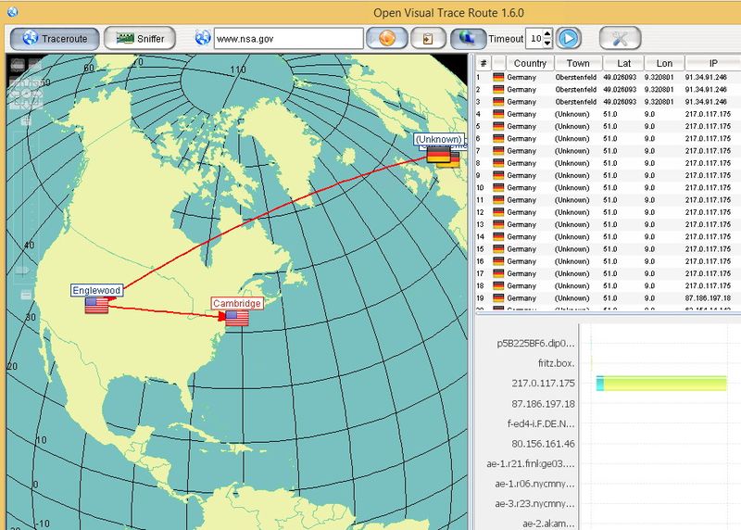Decrease the Timeout value with down arrow

click(547, 43)
